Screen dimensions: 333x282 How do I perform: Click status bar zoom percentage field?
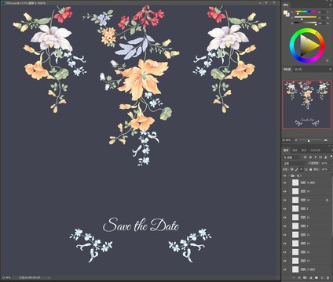tap(5, 277)
